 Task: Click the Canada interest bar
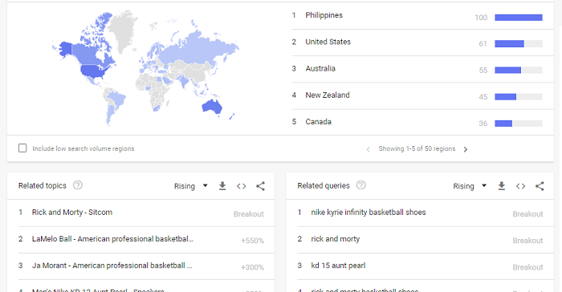[519, 124]
